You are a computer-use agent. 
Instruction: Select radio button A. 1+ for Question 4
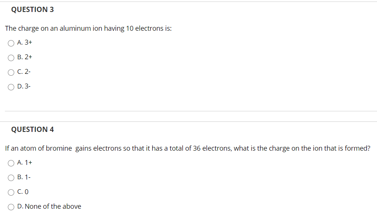coord(11,163)
